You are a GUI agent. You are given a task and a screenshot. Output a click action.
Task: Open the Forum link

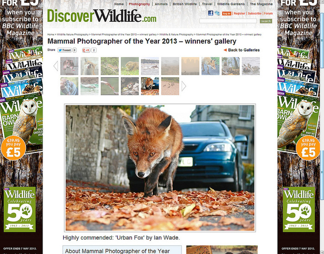[x=268, y=13]
